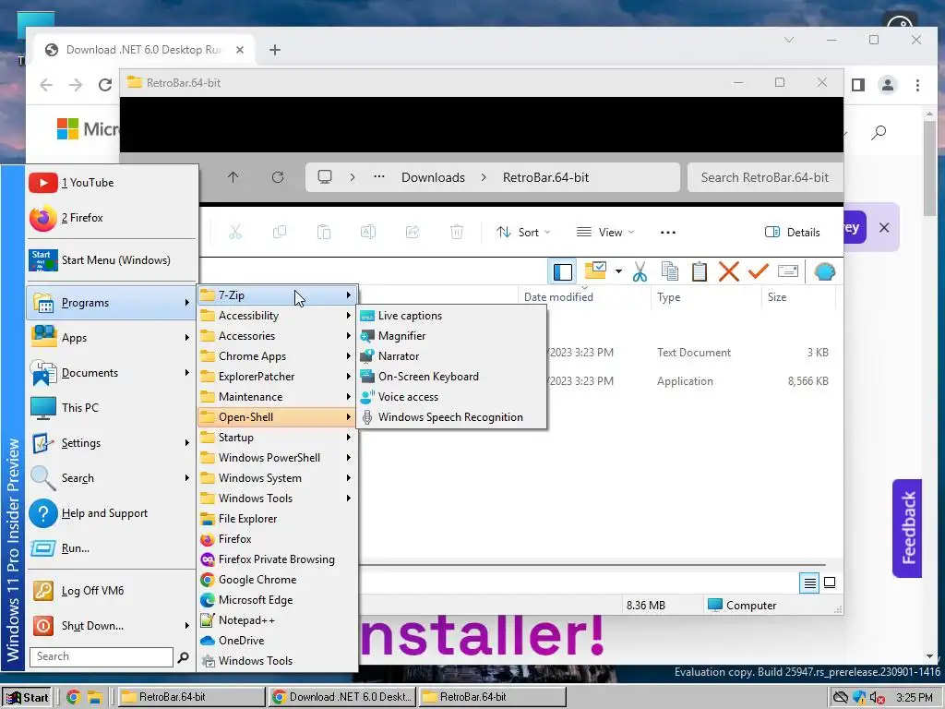Click Downloads in the address breadcrumb

(x=433, y=178)
